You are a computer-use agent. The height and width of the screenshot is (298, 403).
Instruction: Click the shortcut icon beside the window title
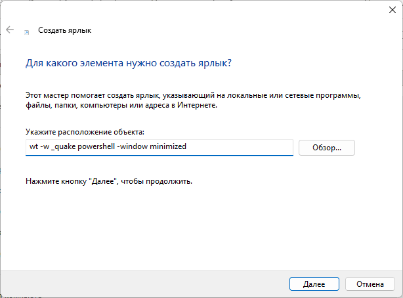[x=26, y=31]
